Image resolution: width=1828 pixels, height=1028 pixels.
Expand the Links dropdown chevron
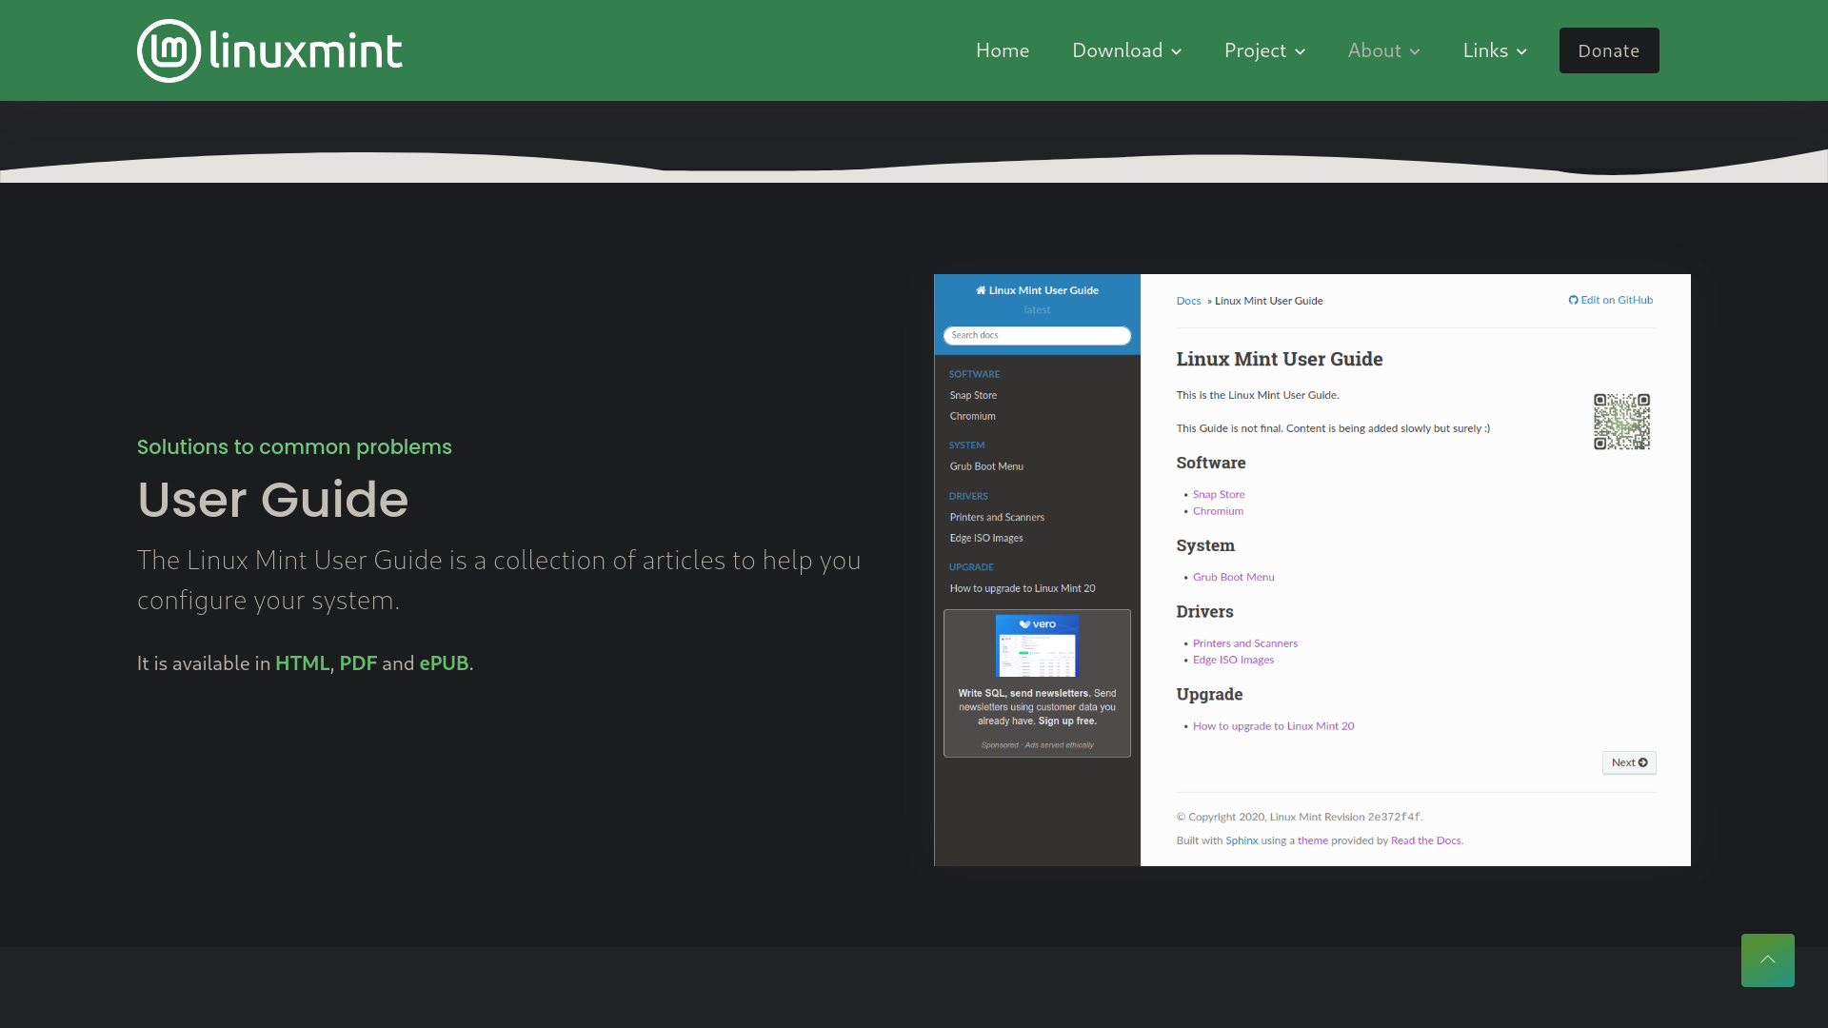[1521, 51]
